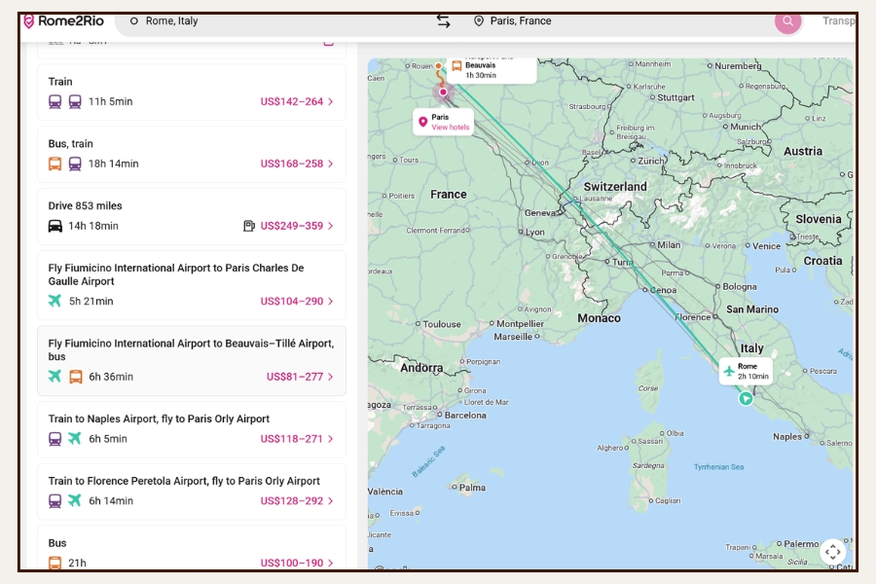Click Beauvais 1h 30min bus map label
Viewport: 876px width, 584px height.
point(492,70)
